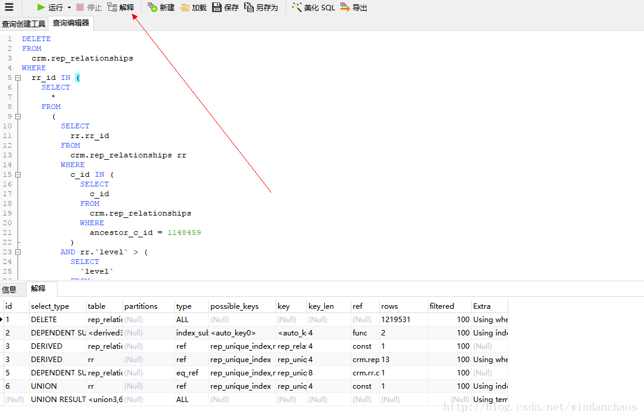This screenshot has height=419, width=644.
Task: Create new query with 新建 icon
Action: tap(153, 7)
